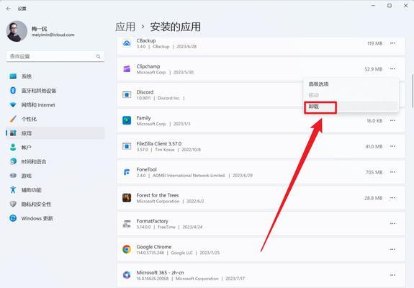Click the Discord app icon

127,94
